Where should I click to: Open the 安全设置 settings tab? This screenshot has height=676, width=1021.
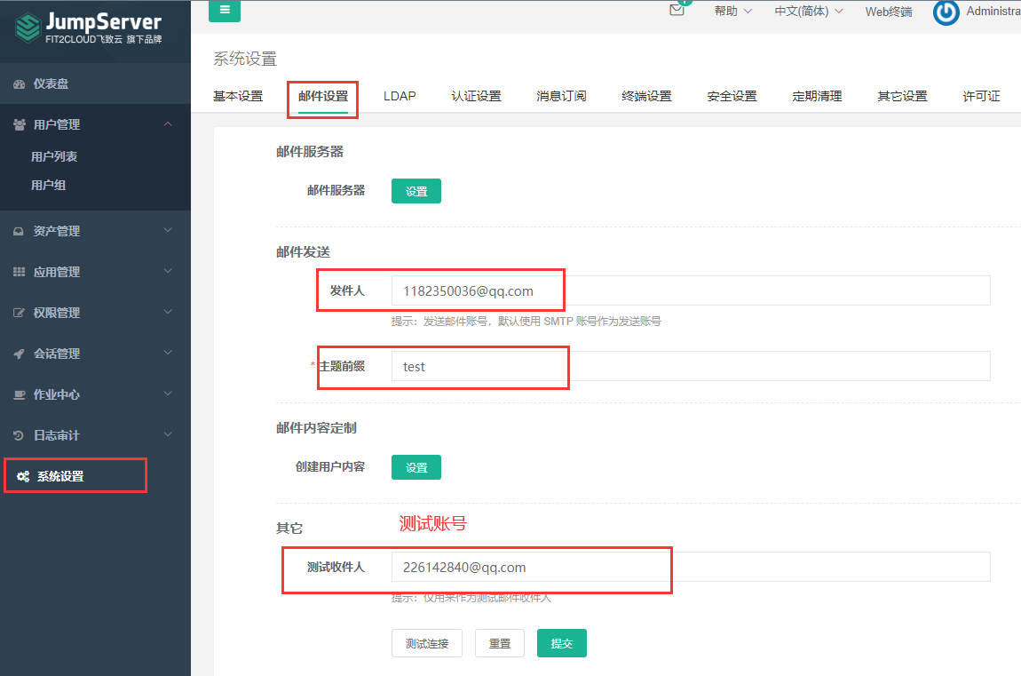click(731, 95)
